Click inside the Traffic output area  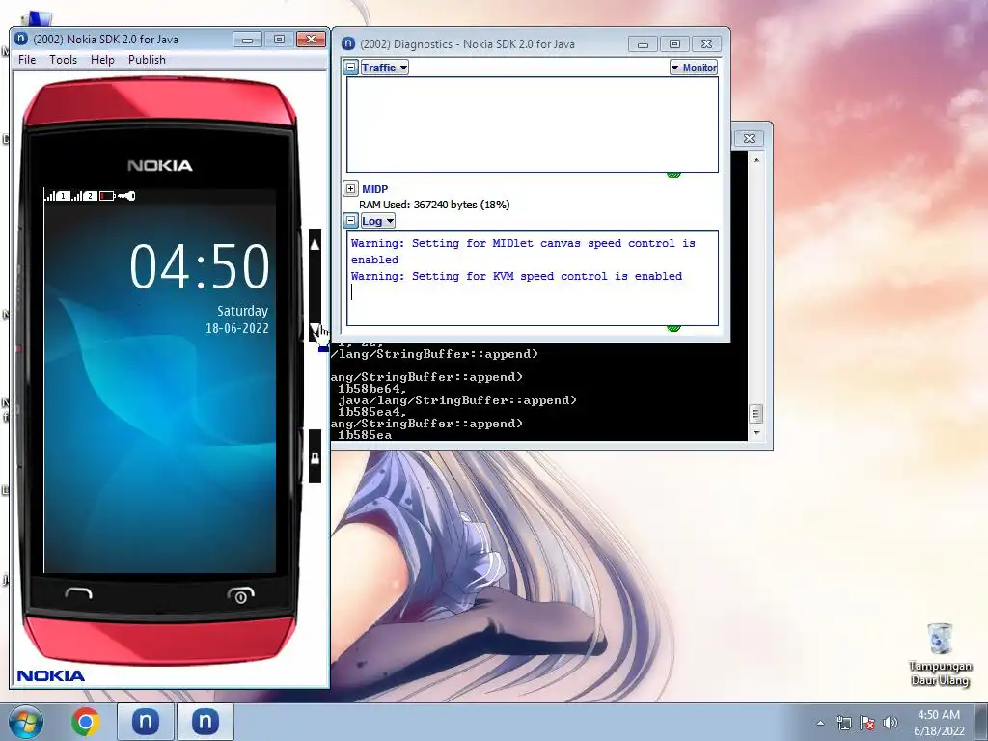point(533,124)
